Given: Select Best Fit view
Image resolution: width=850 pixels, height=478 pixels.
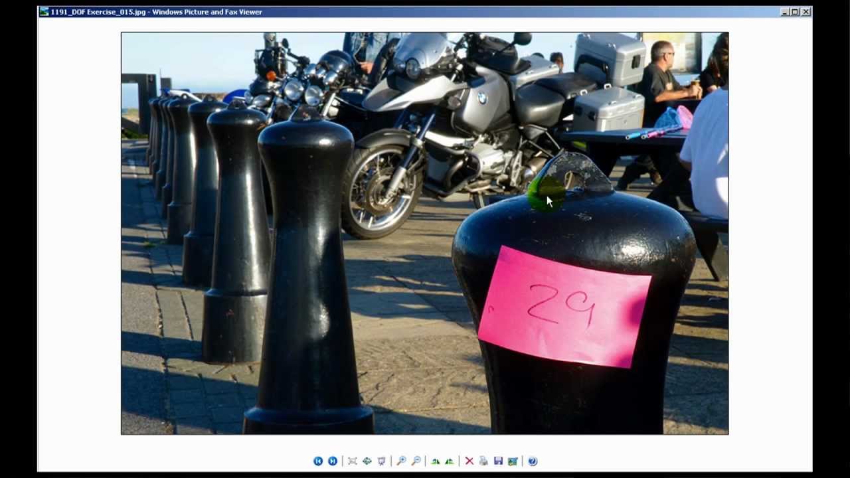Looking at the screenshot, I should [x=353, y=461].
